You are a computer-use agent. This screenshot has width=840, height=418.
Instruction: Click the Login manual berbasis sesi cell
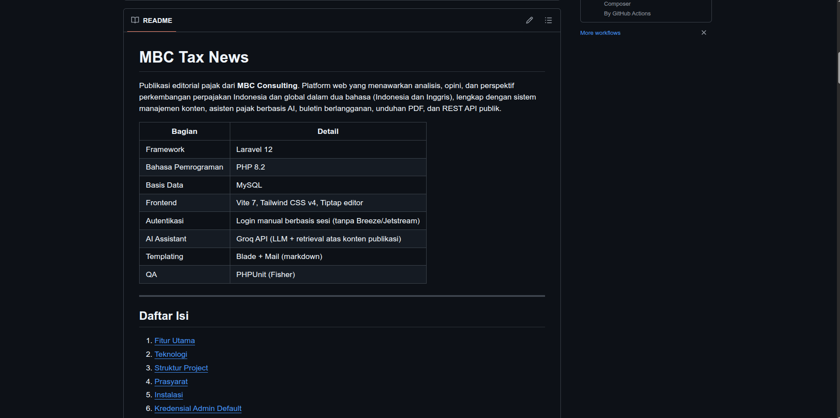pos(328,221)
